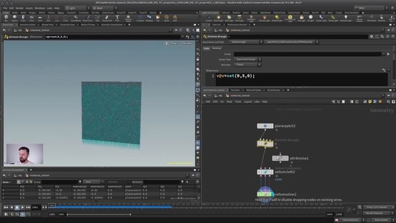Image resolution: width=396 pixels, height=223 pixels.
Task: Select the Sphere shelf tool
Action: click(15, 18)
